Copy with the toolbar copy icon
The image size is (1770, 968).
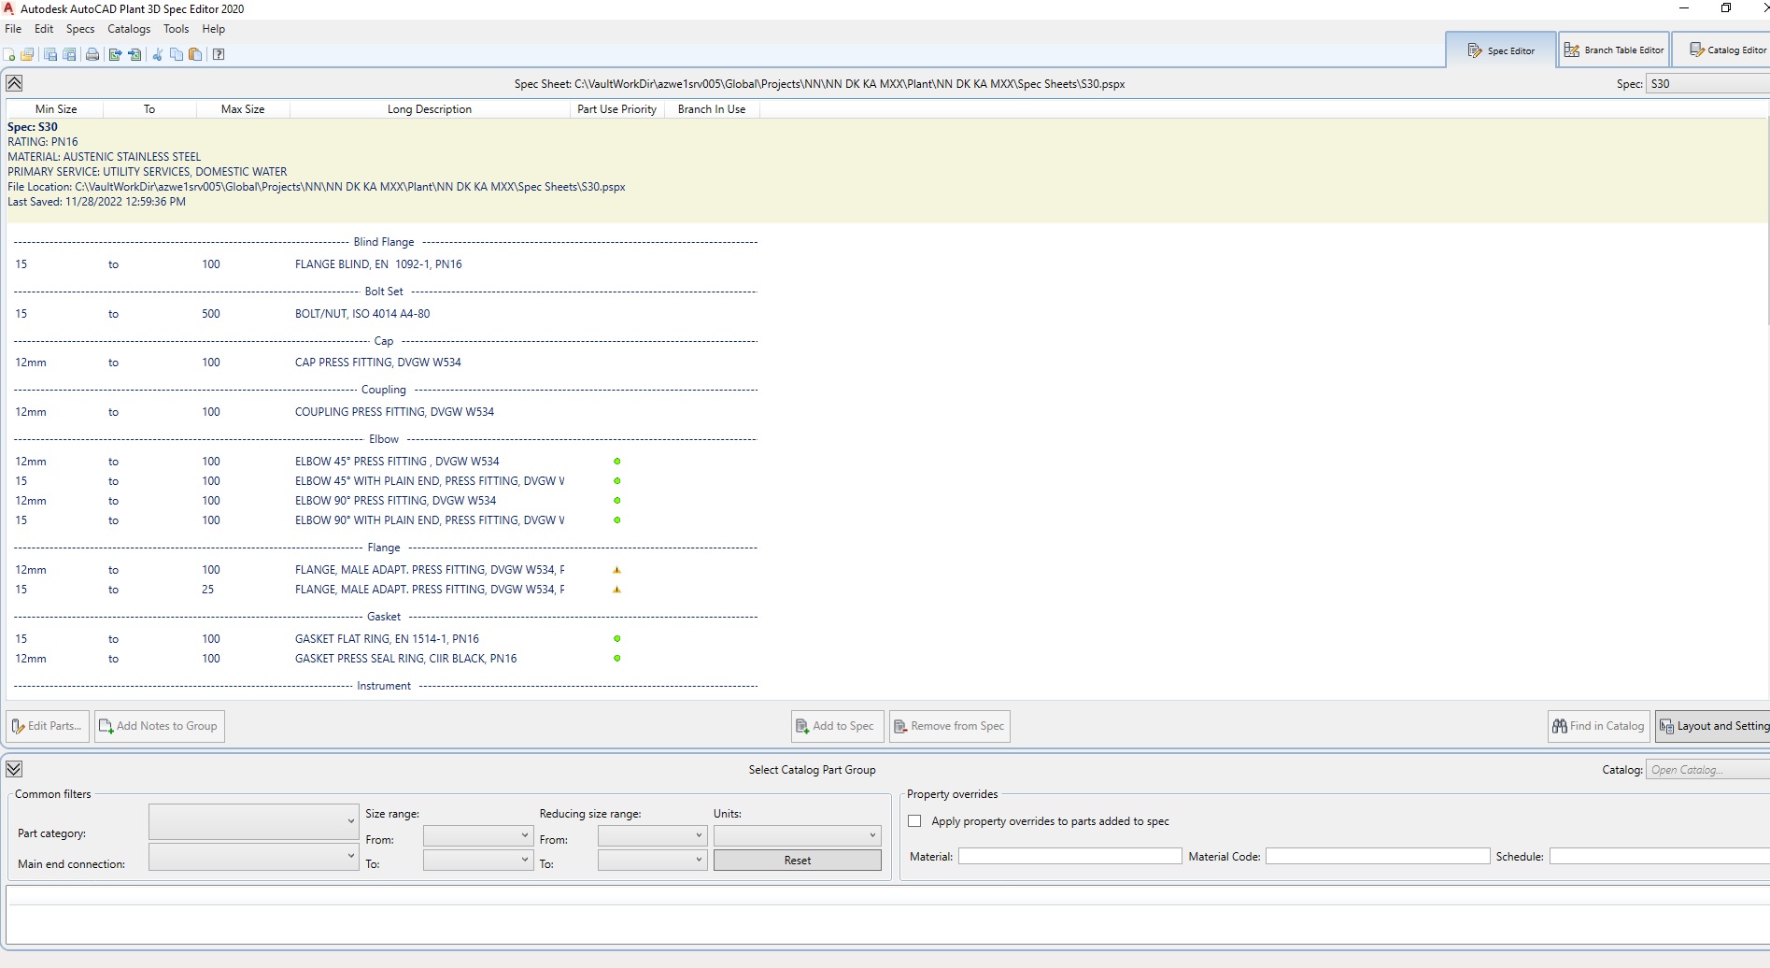click(176, 54)
